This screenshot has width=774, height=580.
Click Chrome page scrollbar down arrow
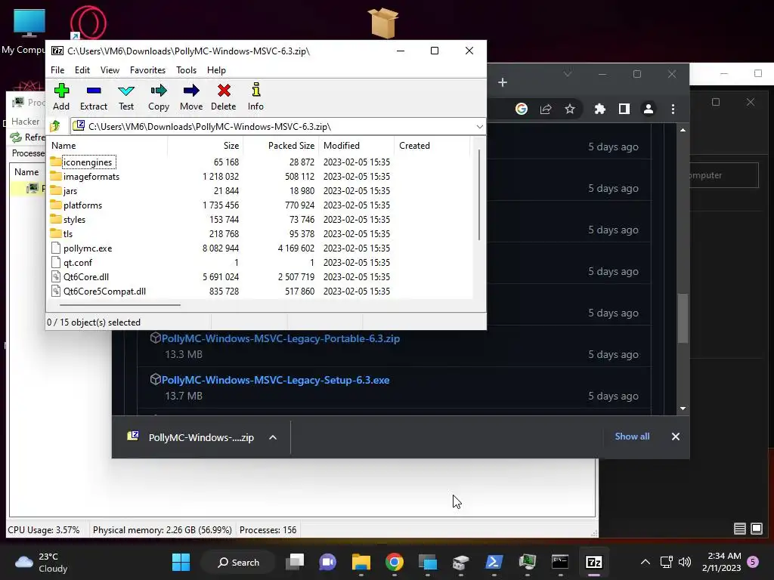point(683,409)
